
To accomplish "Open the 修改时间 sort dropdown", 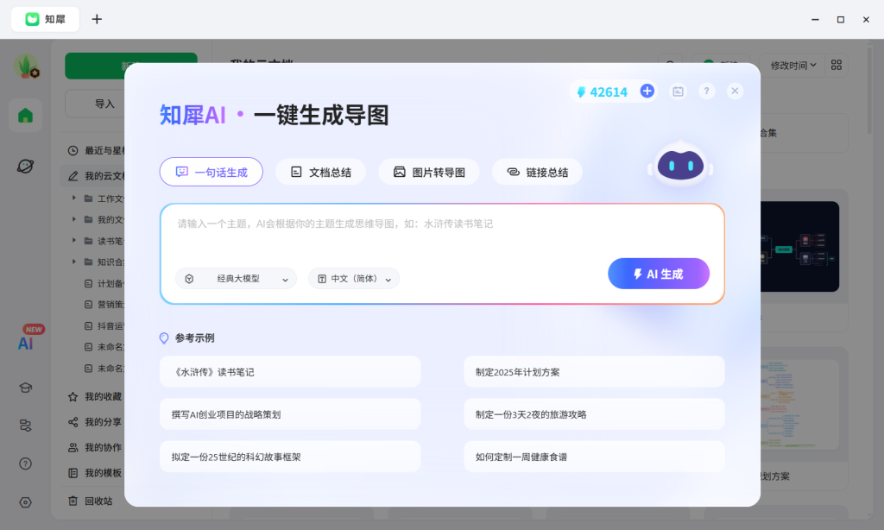I will (x=792, y=66).
